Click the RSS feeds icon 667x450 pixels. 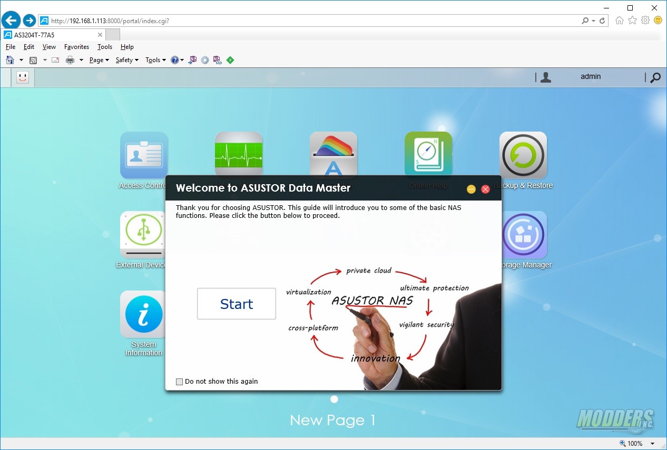(33, 60)
